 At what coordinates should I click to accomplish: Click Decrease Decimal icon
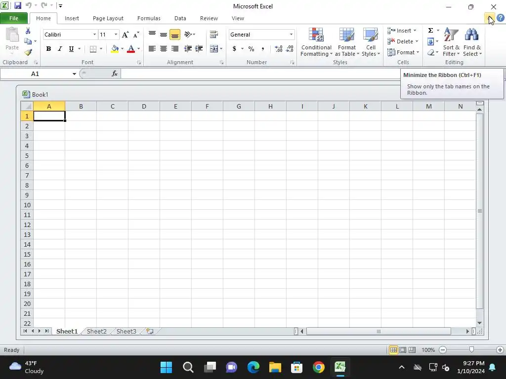(290, 49)
